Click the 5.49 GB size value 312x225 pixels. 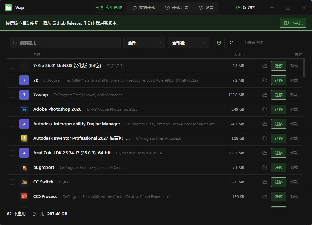pyautogui.click(x=237, y=109)
